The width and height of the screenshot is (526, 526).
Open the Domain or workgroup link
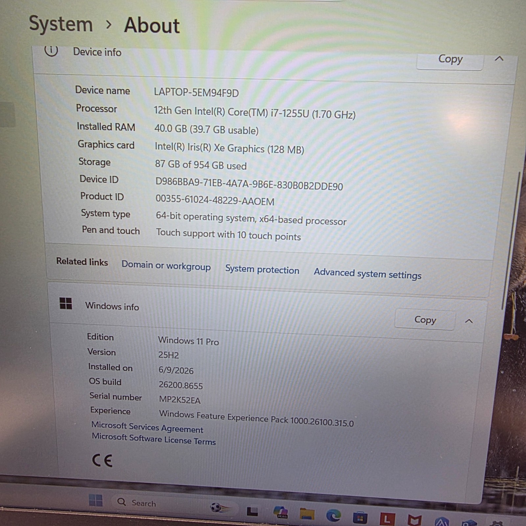click(166, 266)
